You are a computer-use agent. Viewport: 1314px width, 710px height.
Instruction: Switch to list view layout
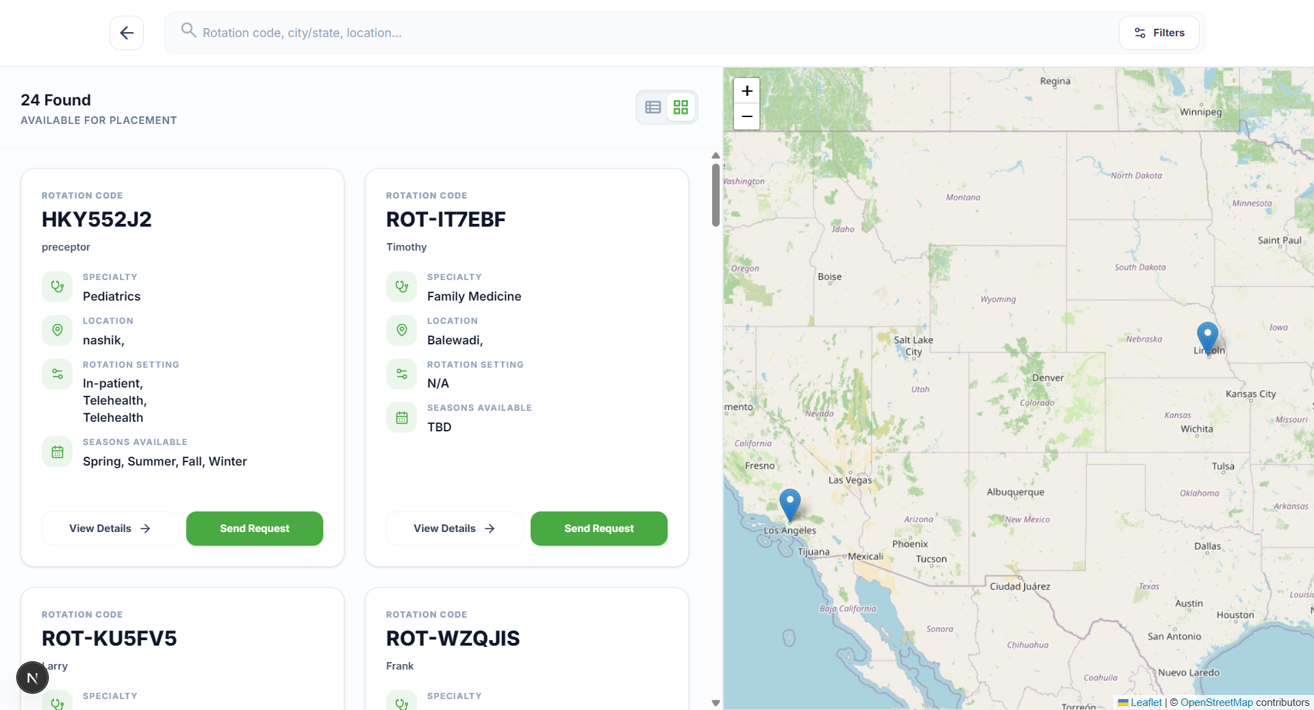click(x=653, y=107)
